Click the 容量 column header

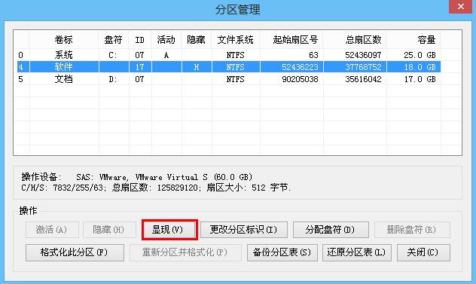pos(413,39)
